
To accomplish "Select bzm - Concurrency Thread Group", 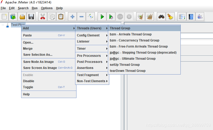I will click(144, 40).
